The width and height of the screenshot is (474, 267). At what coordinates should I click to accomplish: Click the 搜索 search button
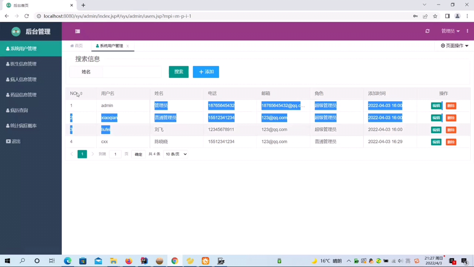tap(178, 72)
